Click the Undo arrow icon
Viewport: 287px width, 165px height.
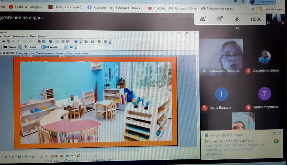[x=24, y=41]
